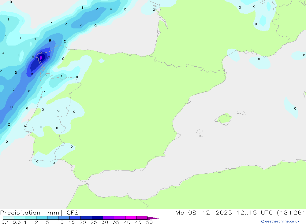306x224 pixels.
Task: Click the legend label "15"
Action: point(71,222)
